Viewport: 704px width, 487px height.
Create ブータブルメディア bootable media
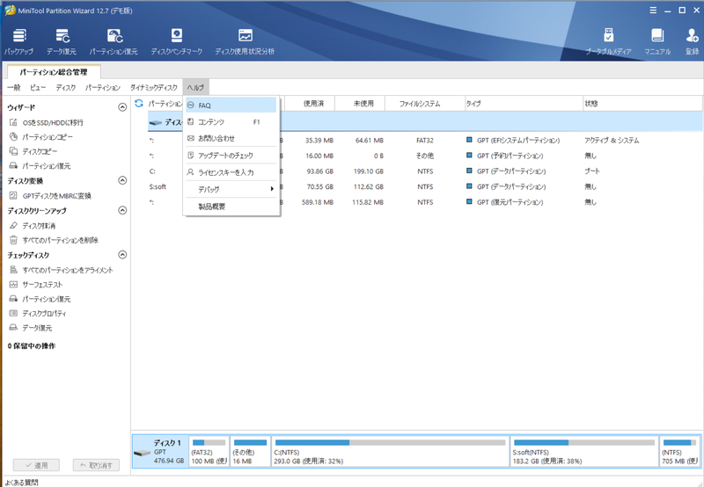608,41
